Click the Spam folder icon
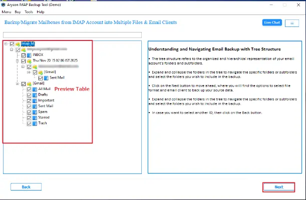This screenshot has height=200, width=306. click(35, 112)
